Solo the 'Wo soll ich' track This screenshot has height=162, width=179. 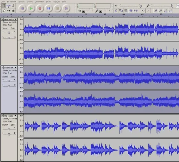point(12,77)
